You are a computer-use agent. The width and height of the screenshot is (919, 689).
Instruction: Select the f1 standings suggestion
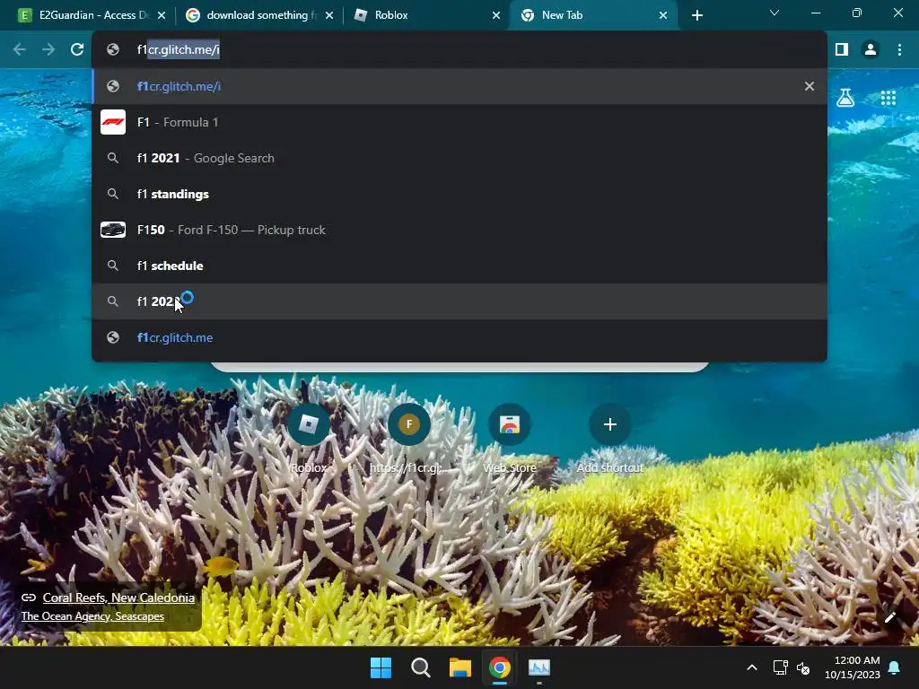[459, 194]
